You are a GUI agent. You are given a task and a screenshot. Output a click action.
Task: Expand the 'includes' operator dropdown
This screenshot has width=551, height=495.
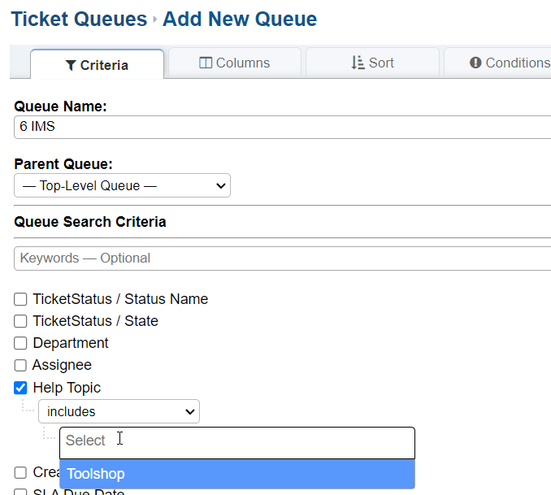(x=119, y=411)
